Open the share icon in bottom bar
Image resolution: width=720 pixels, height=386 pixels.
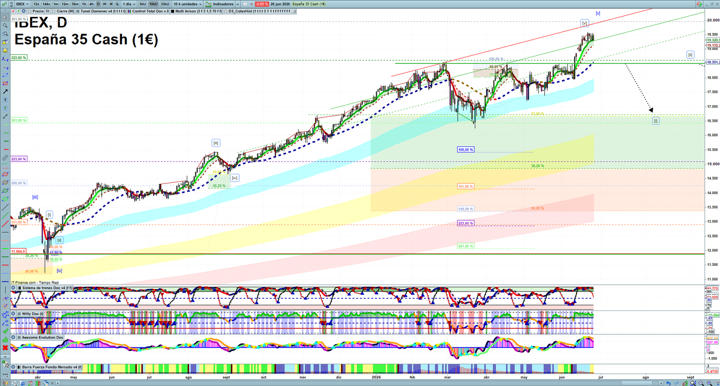coord(14,383)
